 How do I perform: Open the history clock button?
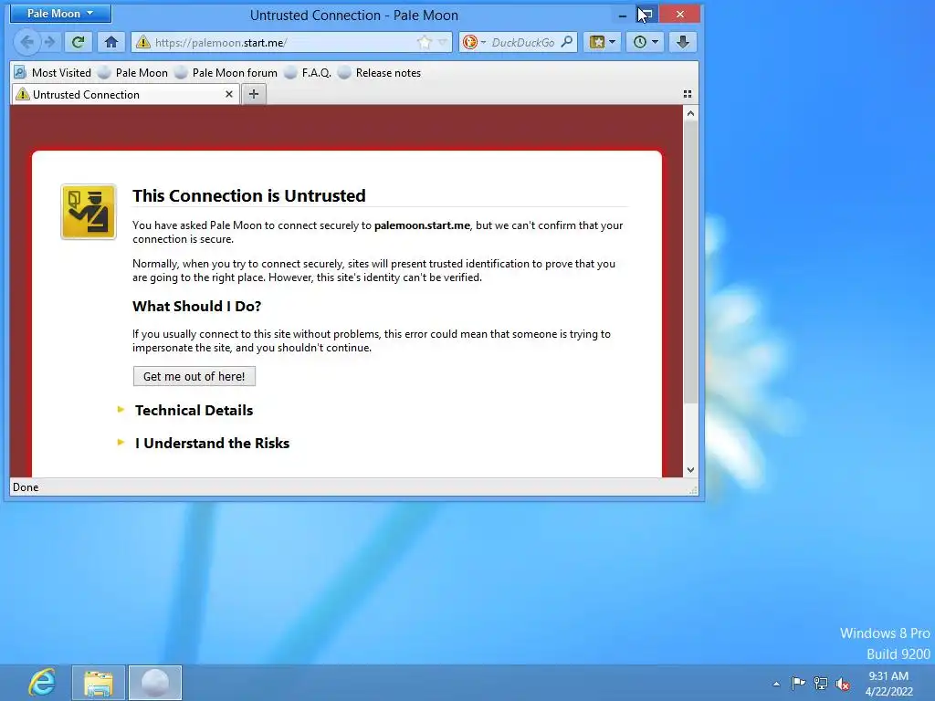(646, 42)
